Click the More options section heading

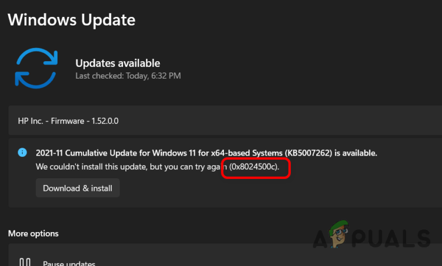[33, 233]
